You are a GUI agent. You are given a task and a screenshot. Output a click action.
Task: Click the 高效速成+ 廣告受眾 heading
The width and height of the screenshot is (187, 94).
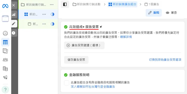pyautogui.click(x=84, y=27)
